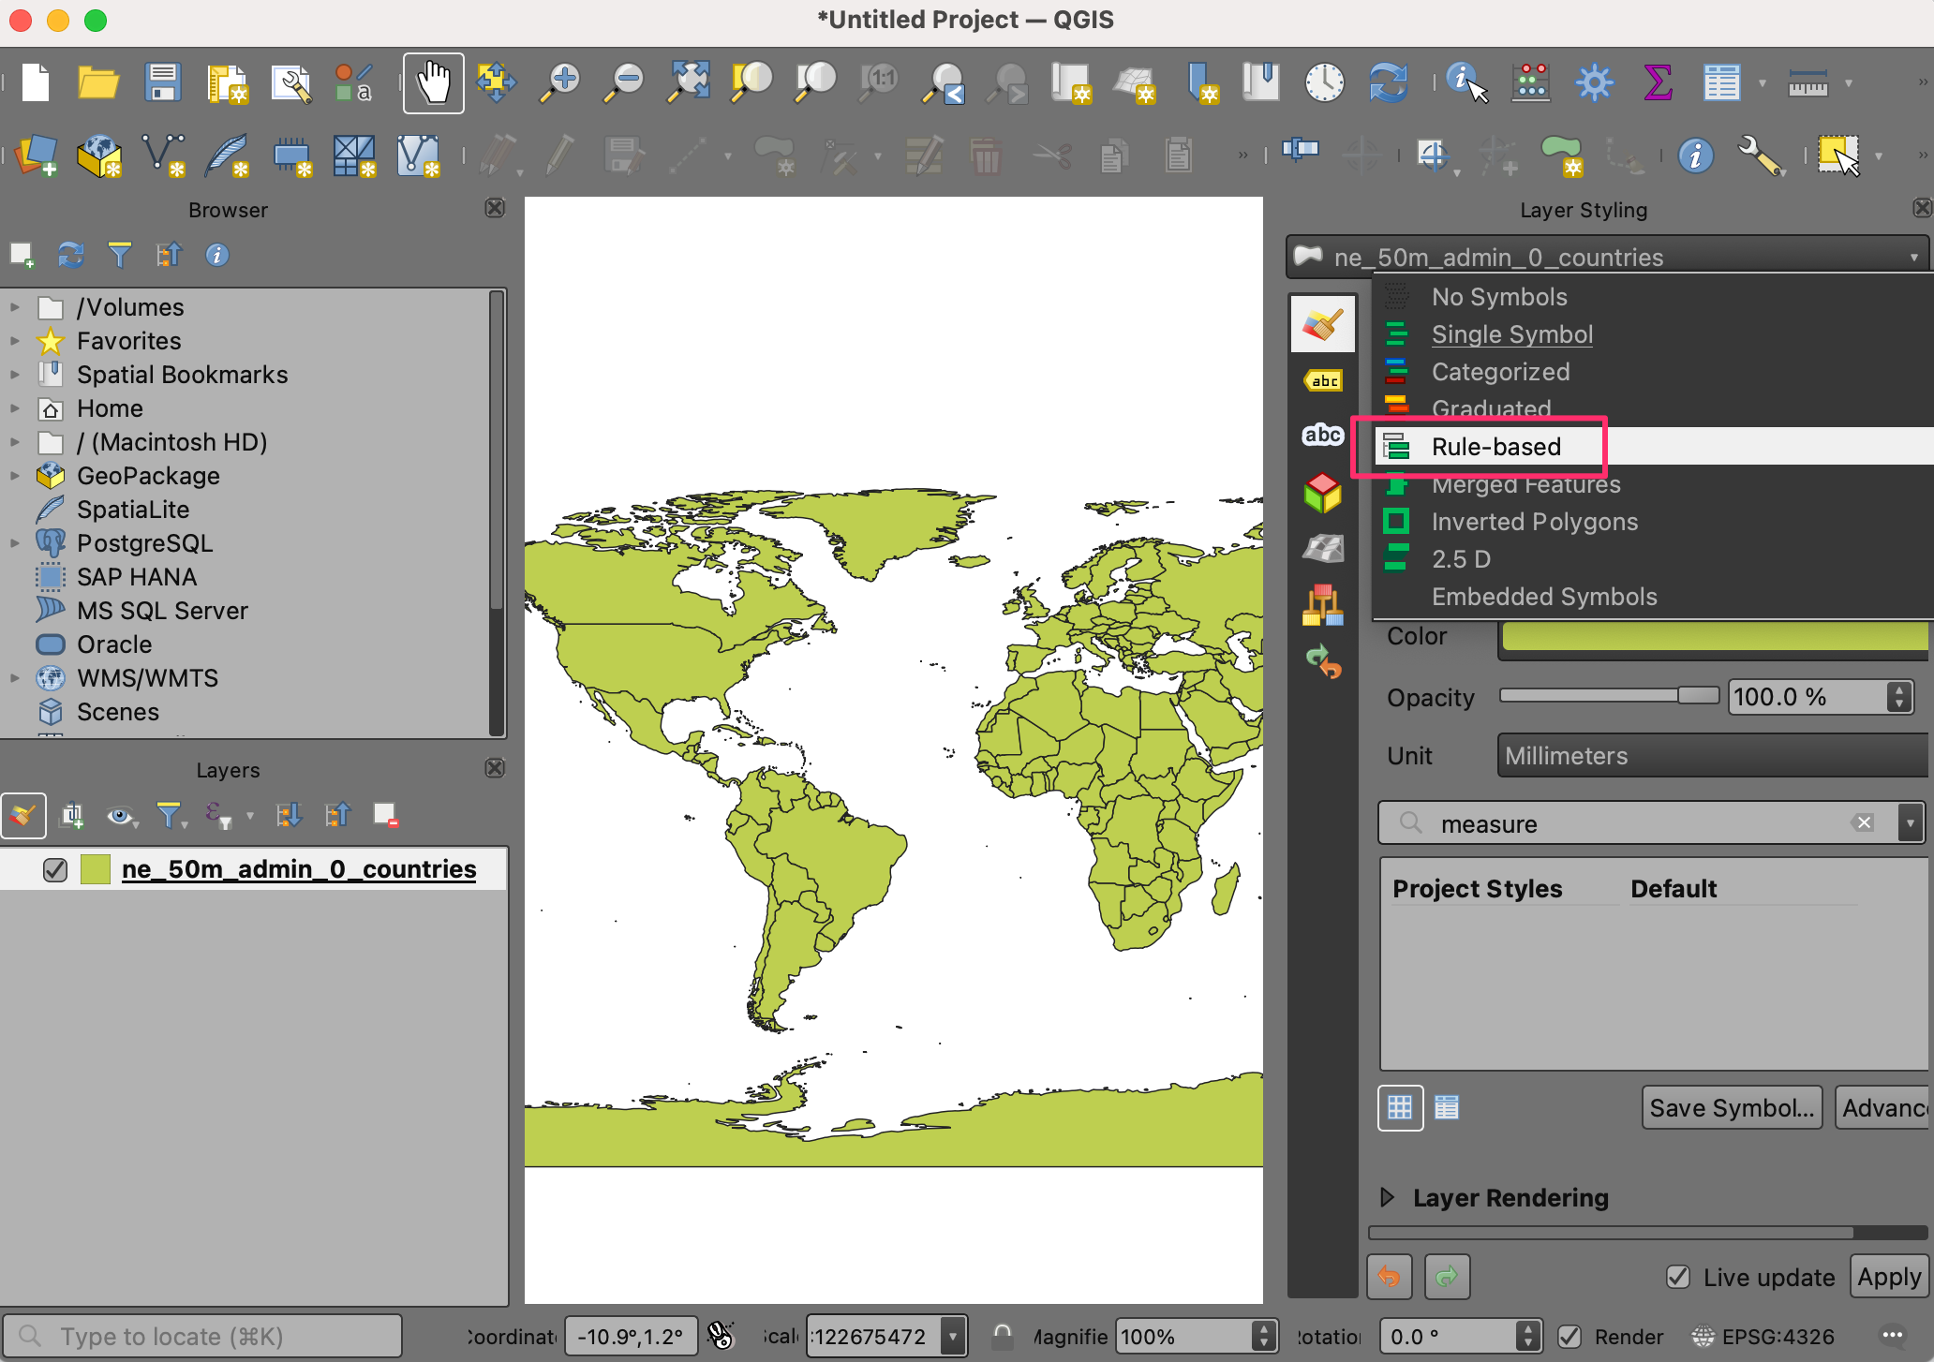Expand the Layer Rendering section
The width and height of the screenshot is (1934, 1362).
click(x=1388, y=1197)
